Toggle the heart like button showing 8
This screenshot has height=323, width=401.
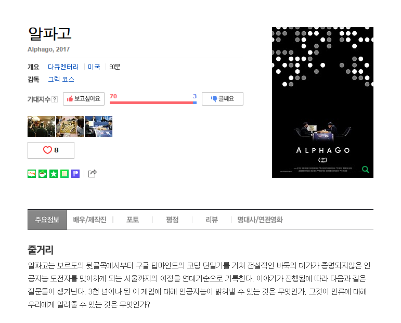(x=51, y=150)
